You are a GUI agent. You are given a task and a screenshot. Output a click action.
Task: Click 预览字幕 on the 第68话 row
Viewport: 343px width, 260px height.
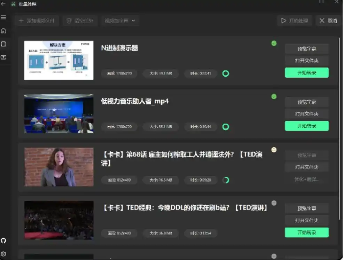tap(307, 155)
